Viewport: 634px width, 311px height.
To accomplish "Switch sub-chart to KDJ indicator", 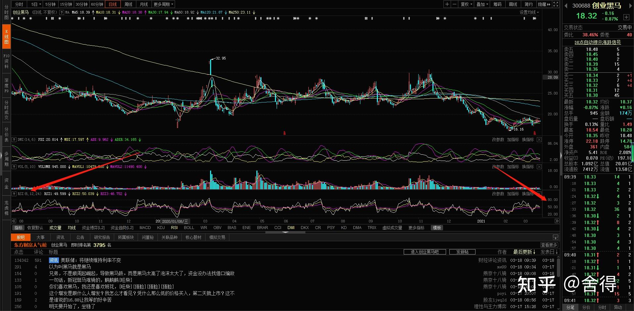I will (x=161, y=228).
